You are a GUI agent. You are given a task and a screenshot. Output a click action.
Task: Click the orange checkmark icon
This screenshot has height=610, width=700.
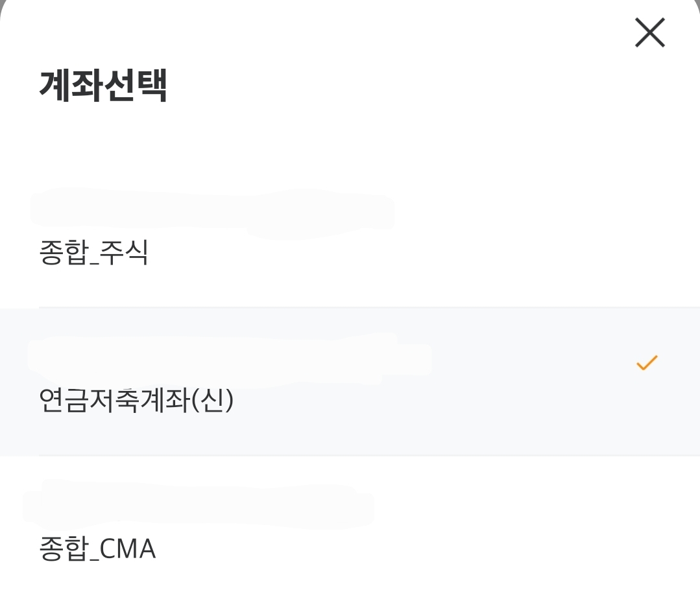647,363
